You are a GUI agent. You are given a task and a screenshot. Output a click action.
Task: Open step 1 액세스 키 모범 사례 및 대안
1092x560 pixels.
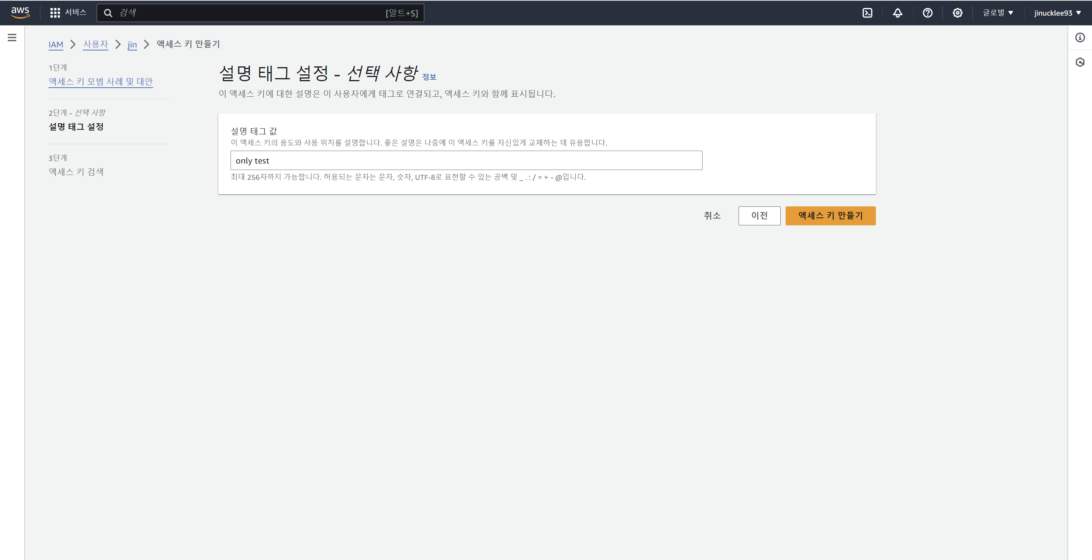tap(100, 82)
